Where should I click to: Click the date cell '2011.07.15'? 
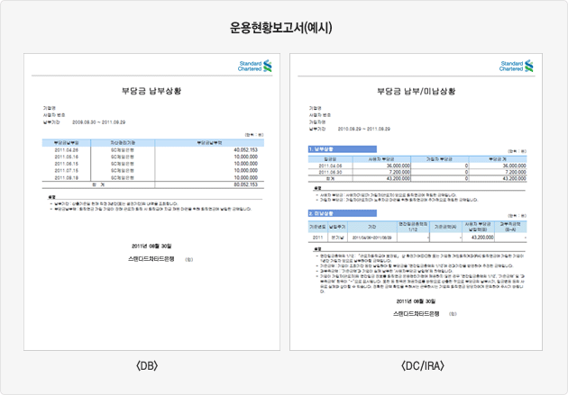pyautogui.click(x=67, y=171)
